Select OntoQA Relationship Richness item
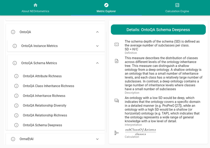Viewport: 210px width, 148px height. [45, 115]
